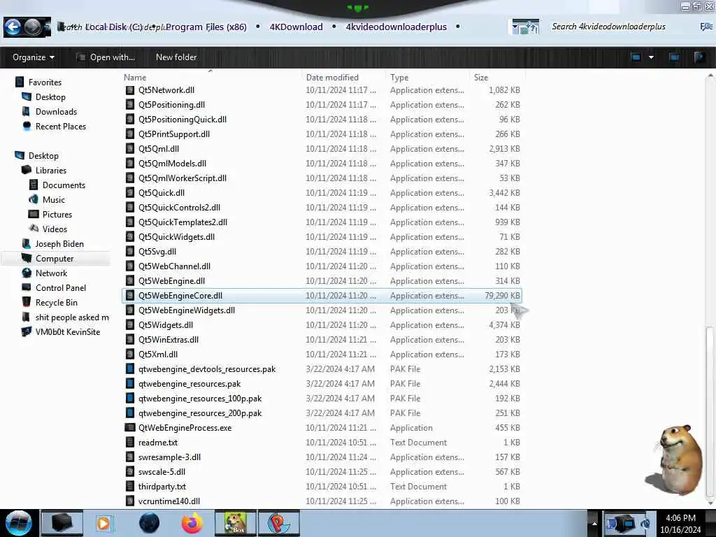716x537 pixels.
Task: Sort files by Name column header
Action: click(135, 78)
